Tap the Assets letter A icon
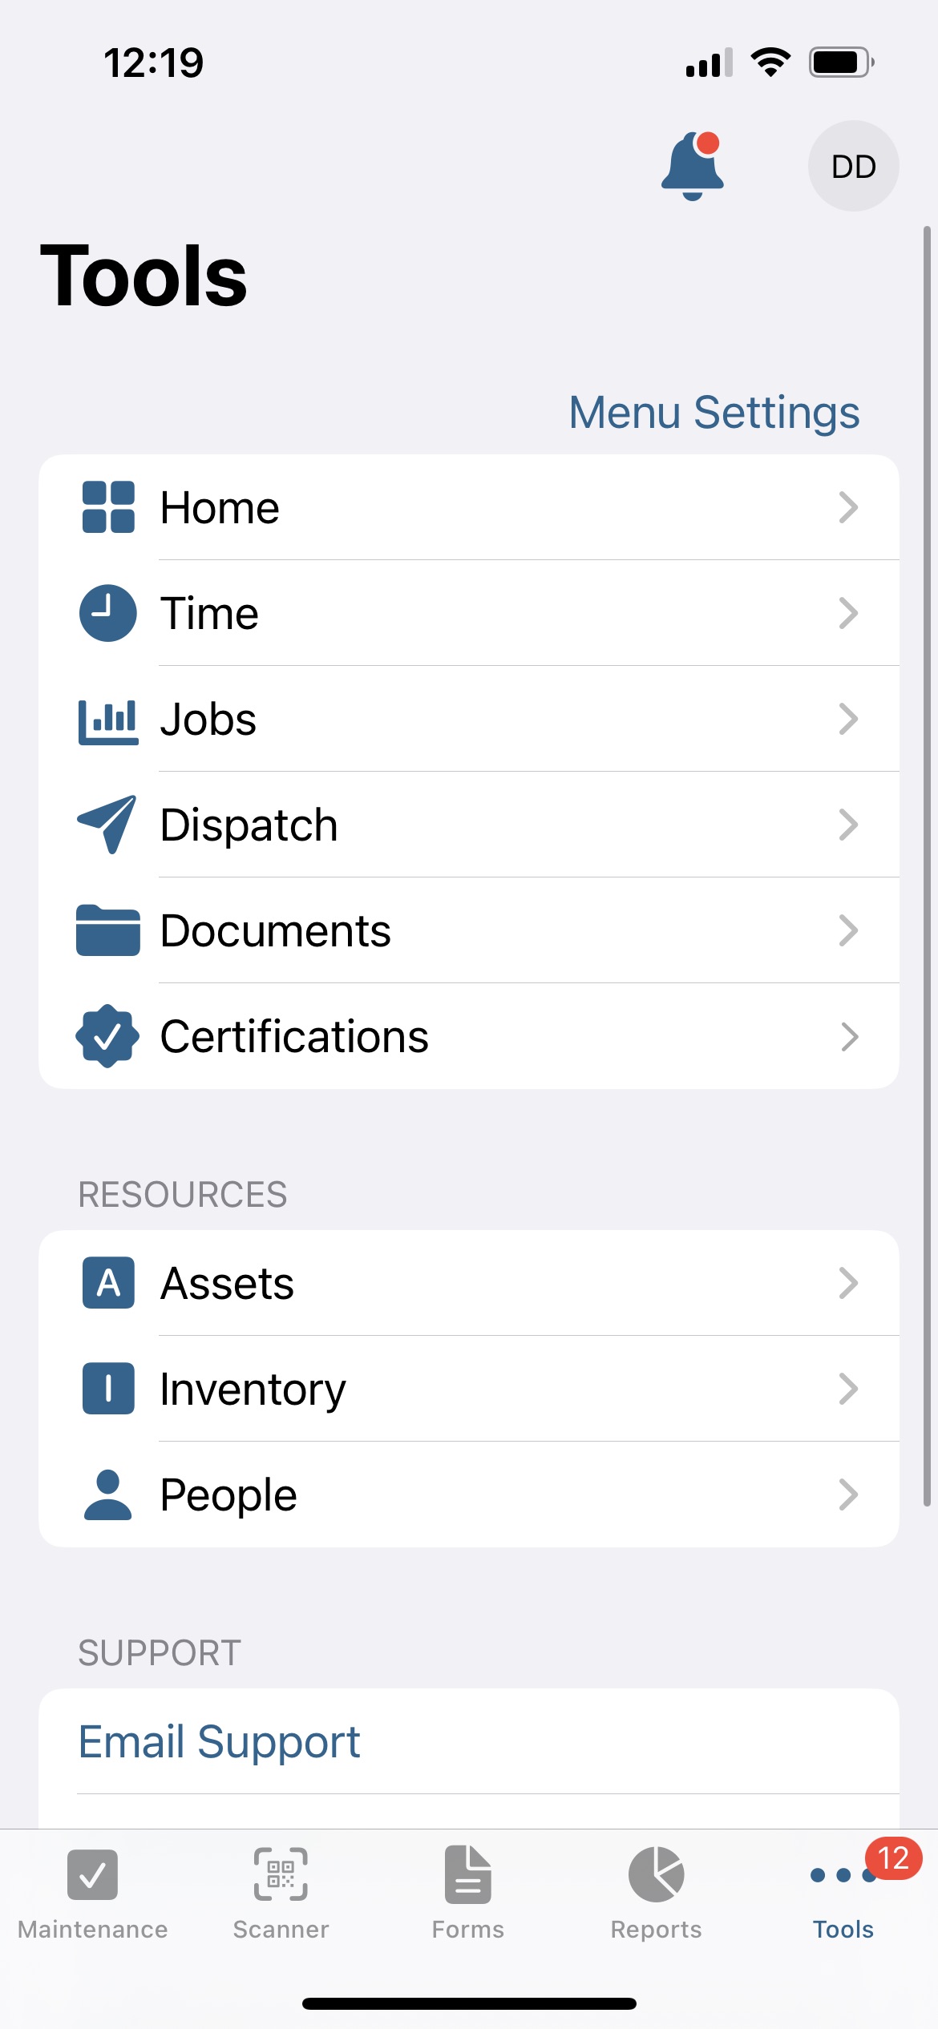This screenshot has height=2029, width=938. [x=108, y=1283]
